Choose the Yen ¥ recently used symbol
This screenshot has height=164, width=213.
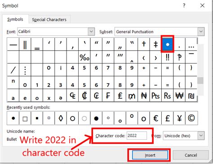tap(179, 118)
